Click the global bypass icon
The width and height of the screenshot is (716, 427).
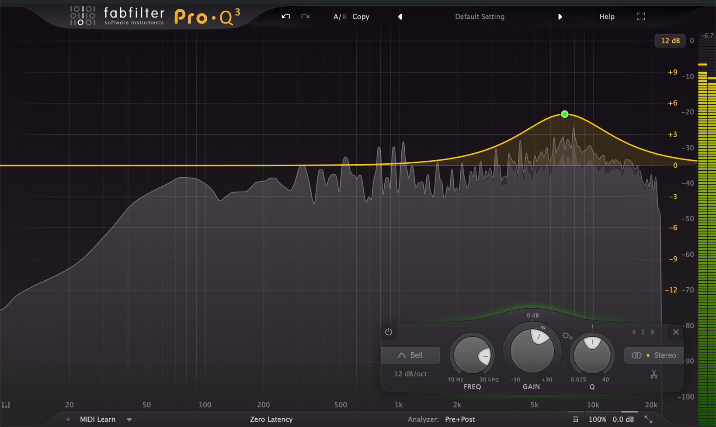pos(575,419)
